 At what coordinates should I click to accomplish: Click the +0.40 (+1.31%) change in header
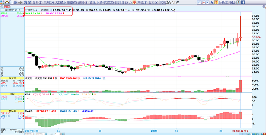164,10
